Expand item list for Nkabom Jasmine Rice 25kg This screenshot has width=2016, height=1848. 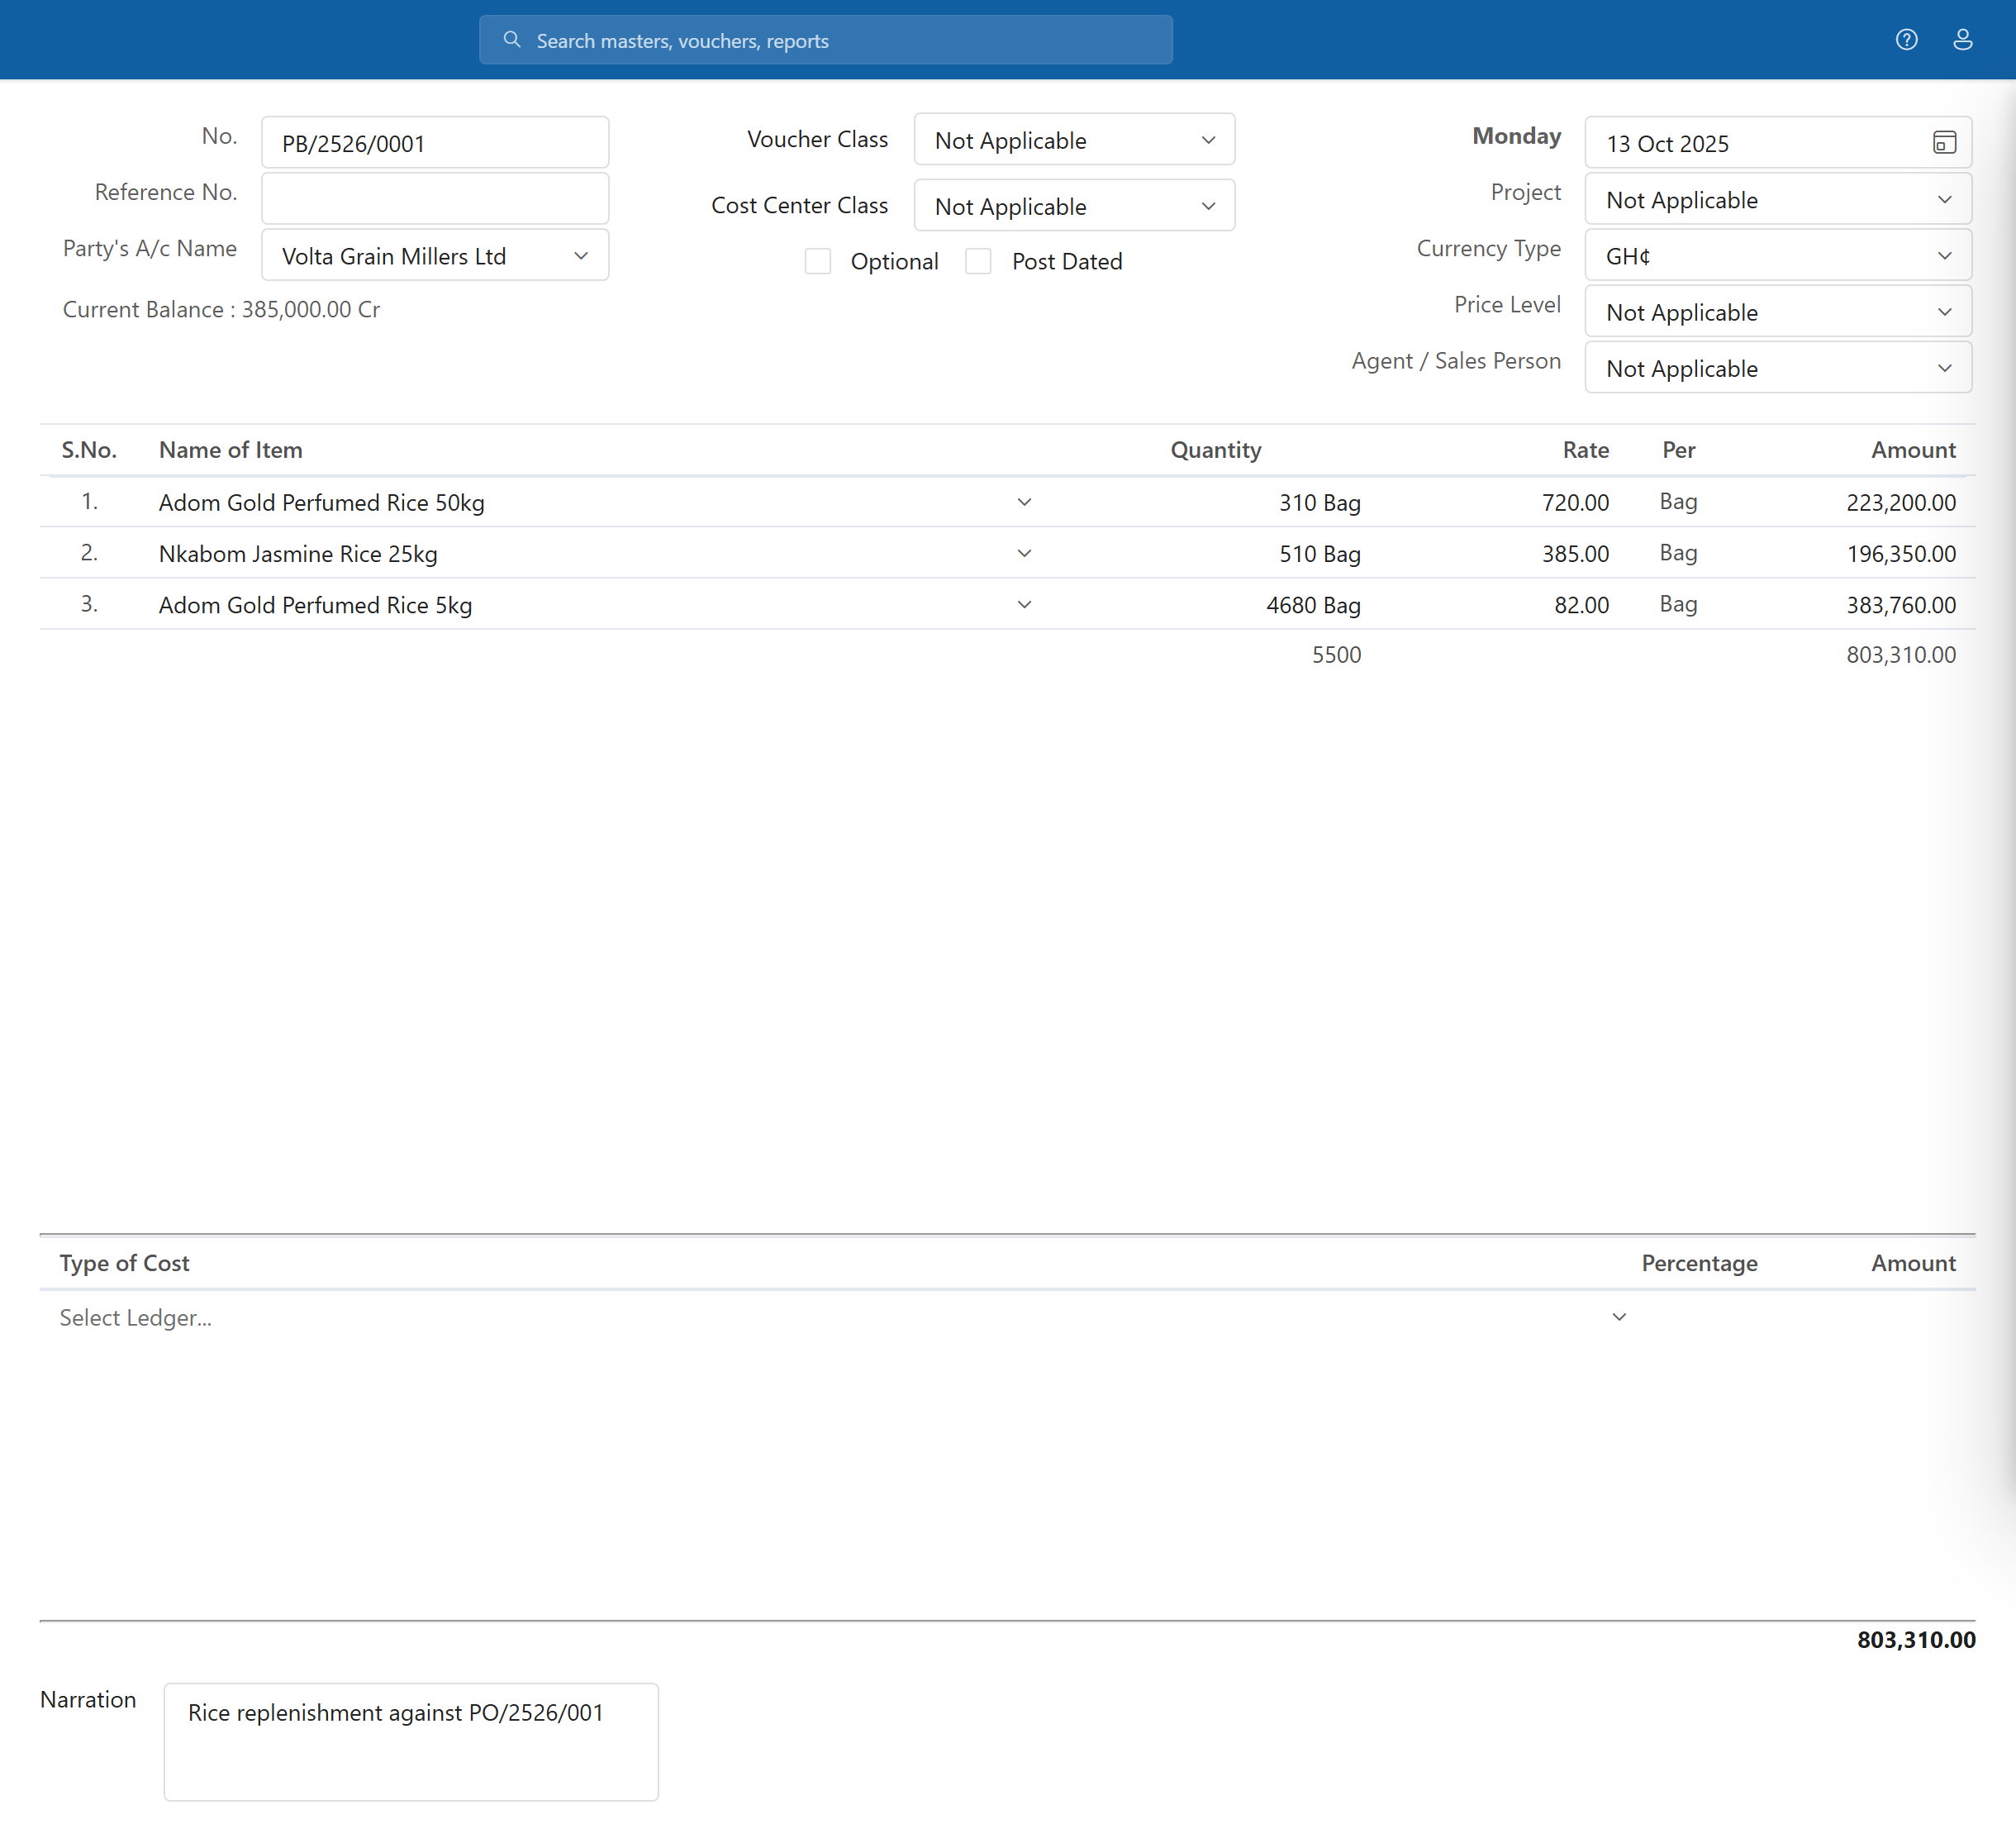pos(1024,553)
